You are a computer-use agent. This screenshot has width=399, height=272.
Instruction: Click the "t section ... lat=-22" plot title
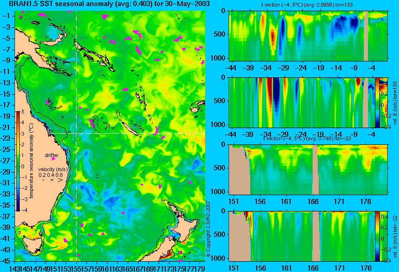[x=307, y=138]
